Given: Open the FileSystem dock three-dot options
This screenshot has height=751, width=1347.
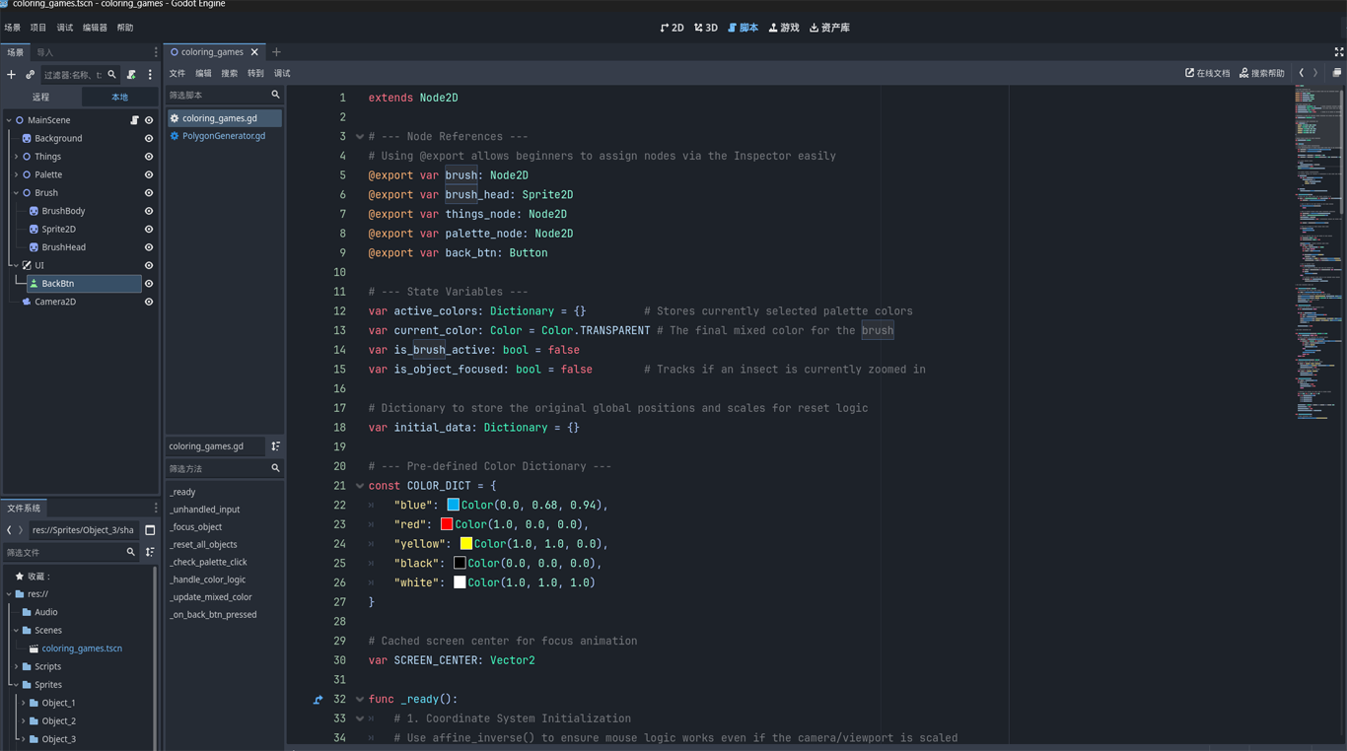Looking at the screenshot, I should (x=155, y=509).
